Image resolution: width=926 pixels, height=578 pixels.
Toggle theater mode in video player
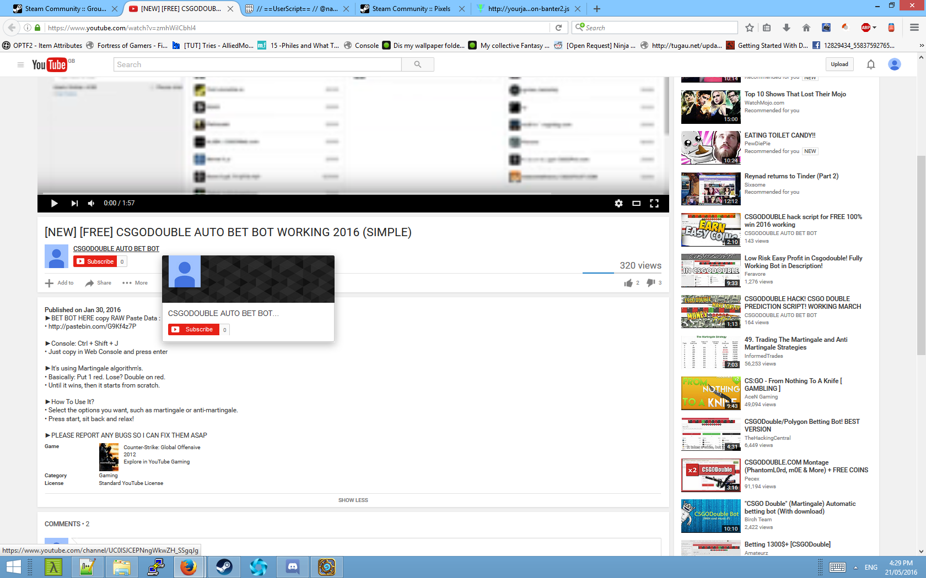pos(636,203)
